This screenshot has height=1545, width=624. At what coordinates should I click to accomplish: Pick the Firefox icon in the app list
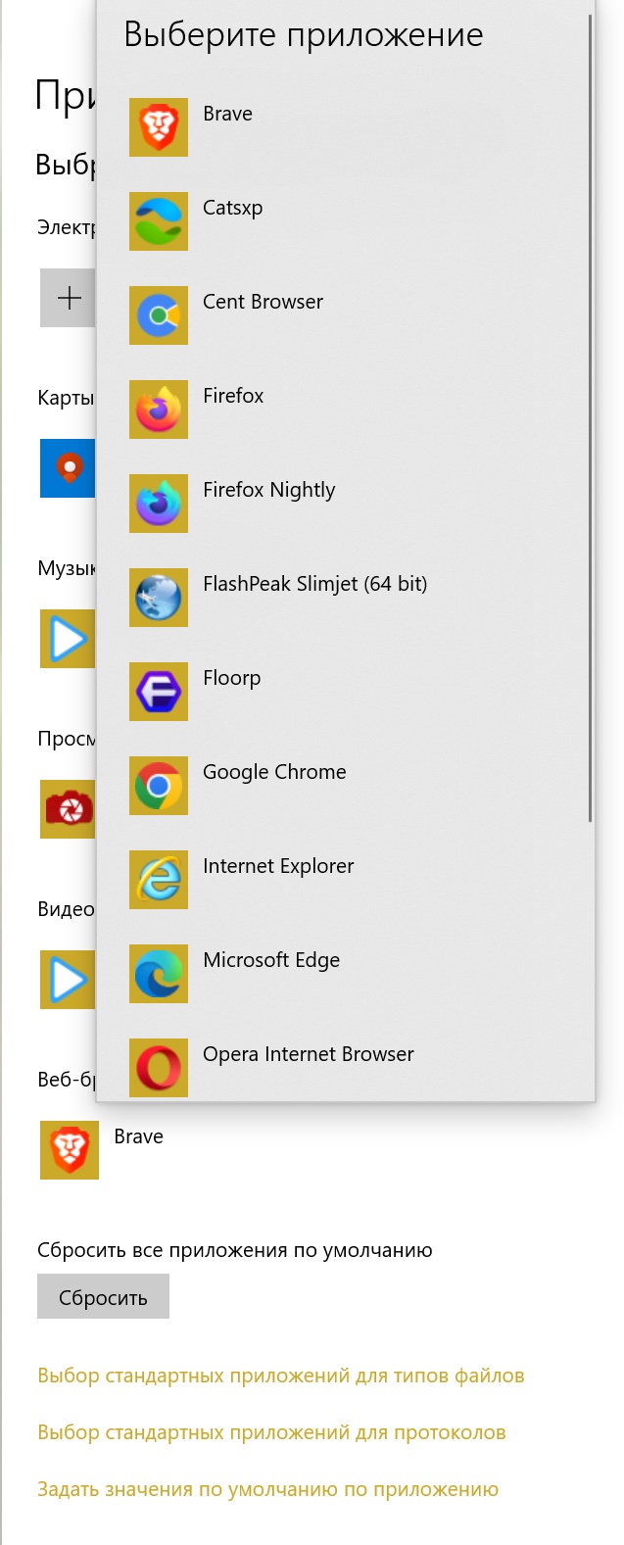[159, 410]
